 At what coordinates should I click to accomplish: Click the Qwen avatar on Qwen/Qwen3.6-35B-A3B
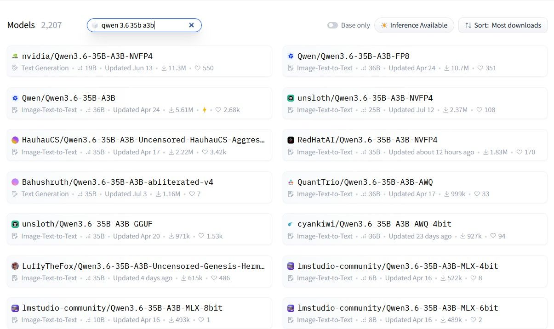(15, 98)
